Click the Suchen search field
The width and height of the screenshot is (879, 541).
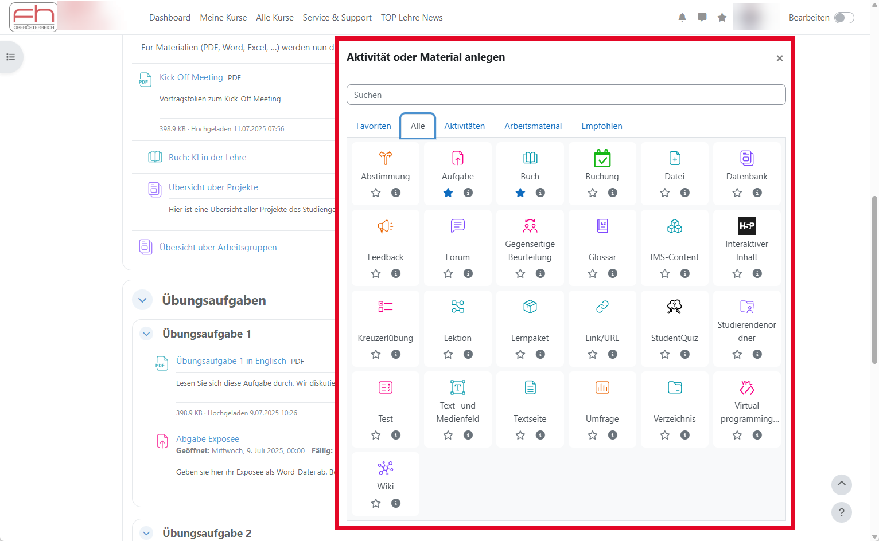(x=566, y=95)
